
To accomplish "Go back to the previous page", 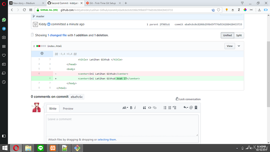I will click(x=12, y=10).
